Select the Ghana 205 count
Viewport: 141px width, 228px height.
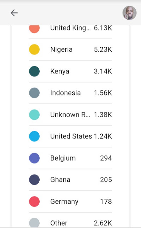106,180
